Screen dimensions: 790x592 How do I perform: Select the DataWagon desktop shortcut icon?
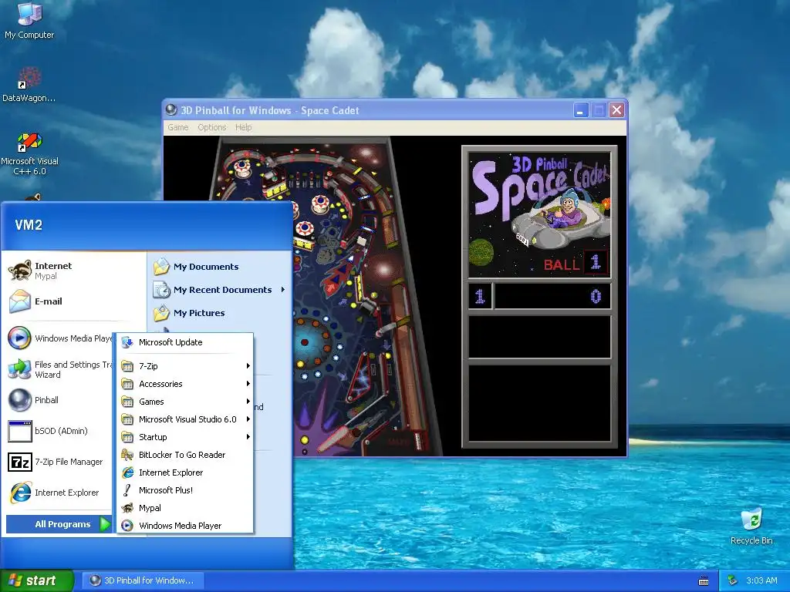[x=29, y=78]
